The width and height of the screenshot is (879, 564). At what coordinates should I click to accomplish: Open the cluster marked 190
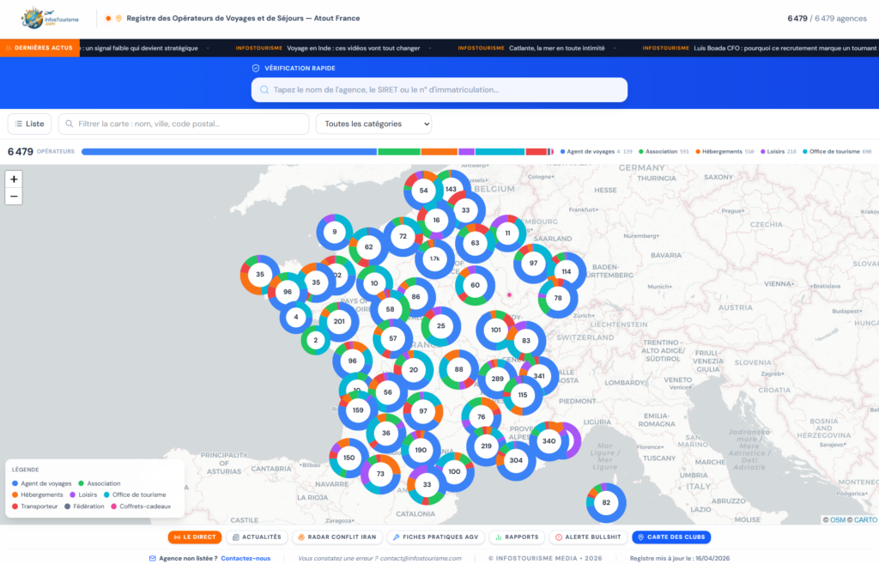click(x=421, y=450)
